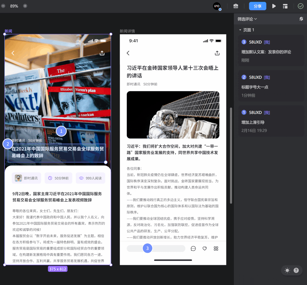Image resolution: width=307 pixels, height=285 pixels.
Task: Click comment pin 3 on the input bar
Action: (147, 248)
